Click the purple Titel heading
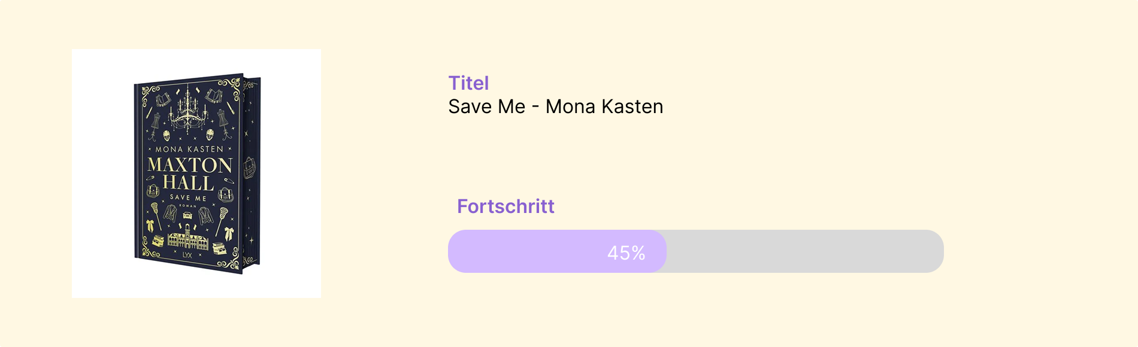1138x347 pixels. click(x=468, y=83)
